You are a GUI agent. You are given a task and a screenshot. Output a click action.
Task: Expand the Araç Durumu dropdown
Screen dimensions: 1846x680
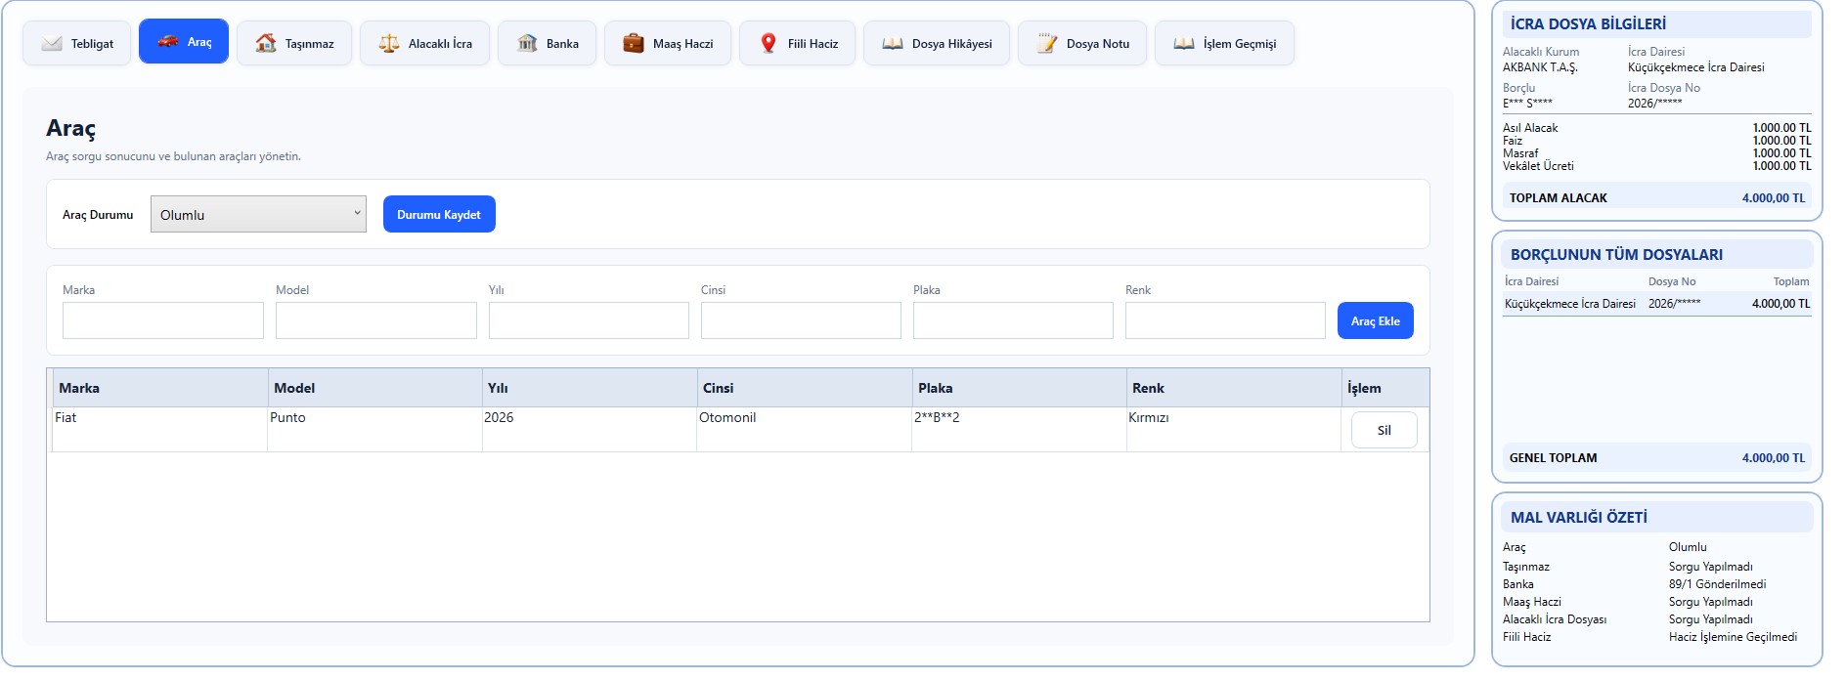point(258,214)
